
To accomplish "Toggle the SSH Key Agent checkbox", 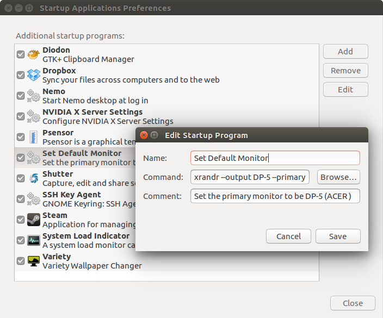I will pyautogui.click(x=21, y=199).
